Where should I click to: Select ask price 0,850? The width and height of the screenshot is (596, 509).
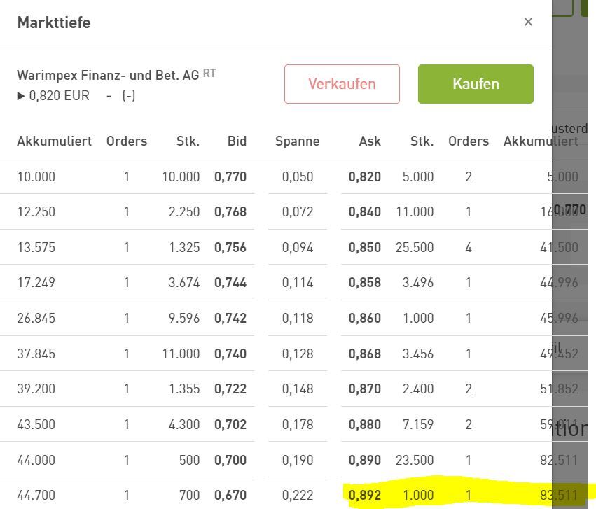point(364,247)
